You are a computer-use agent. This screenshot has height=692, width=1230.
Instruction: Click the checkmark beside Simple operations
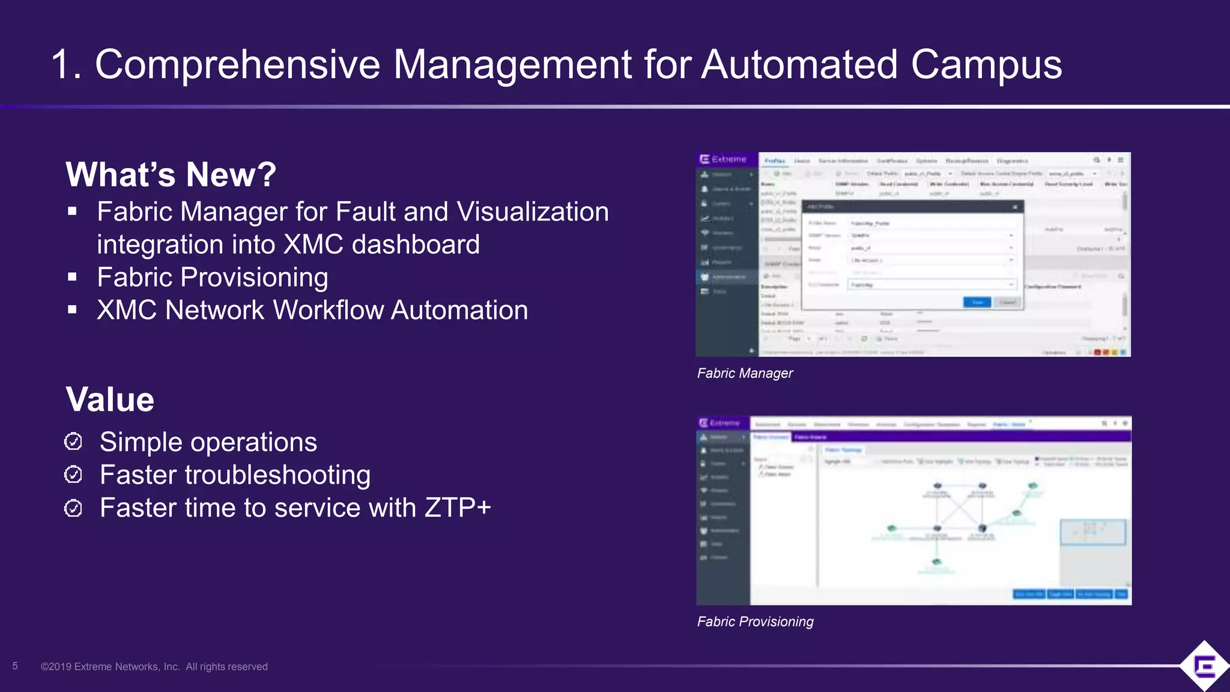coord(73,442)
